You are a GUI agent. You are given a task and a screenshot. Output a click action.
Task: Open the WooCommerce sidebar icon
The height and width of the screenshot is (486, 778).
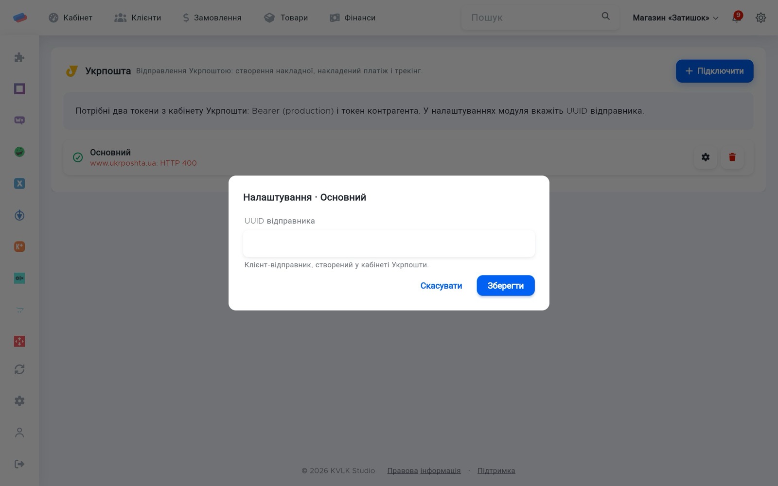[x=19, y=121]
